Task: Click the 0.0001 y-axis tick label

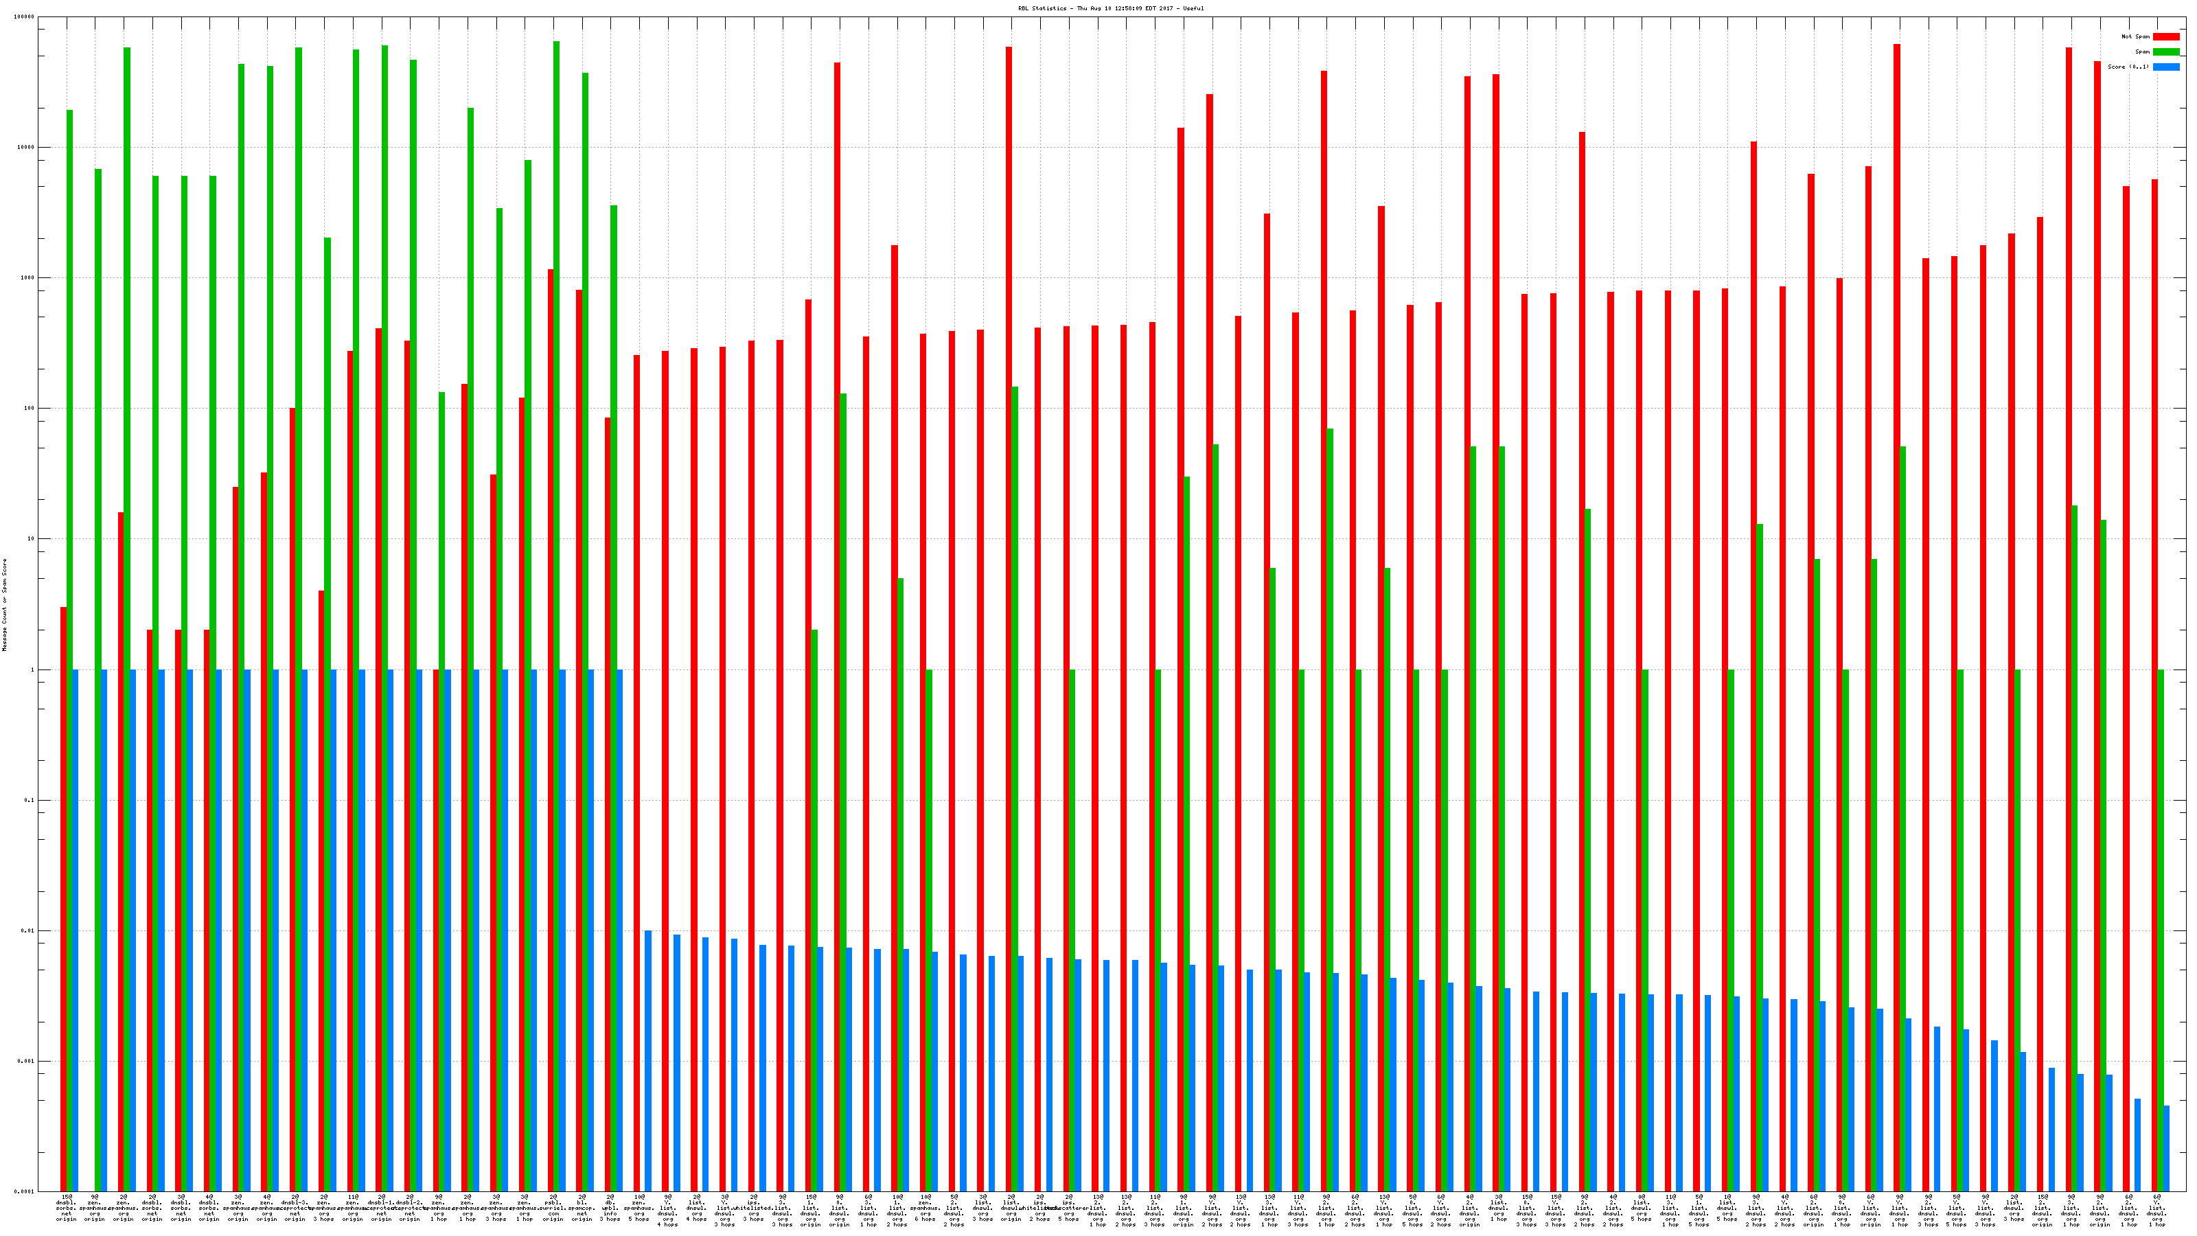Action: (25, 1191)
